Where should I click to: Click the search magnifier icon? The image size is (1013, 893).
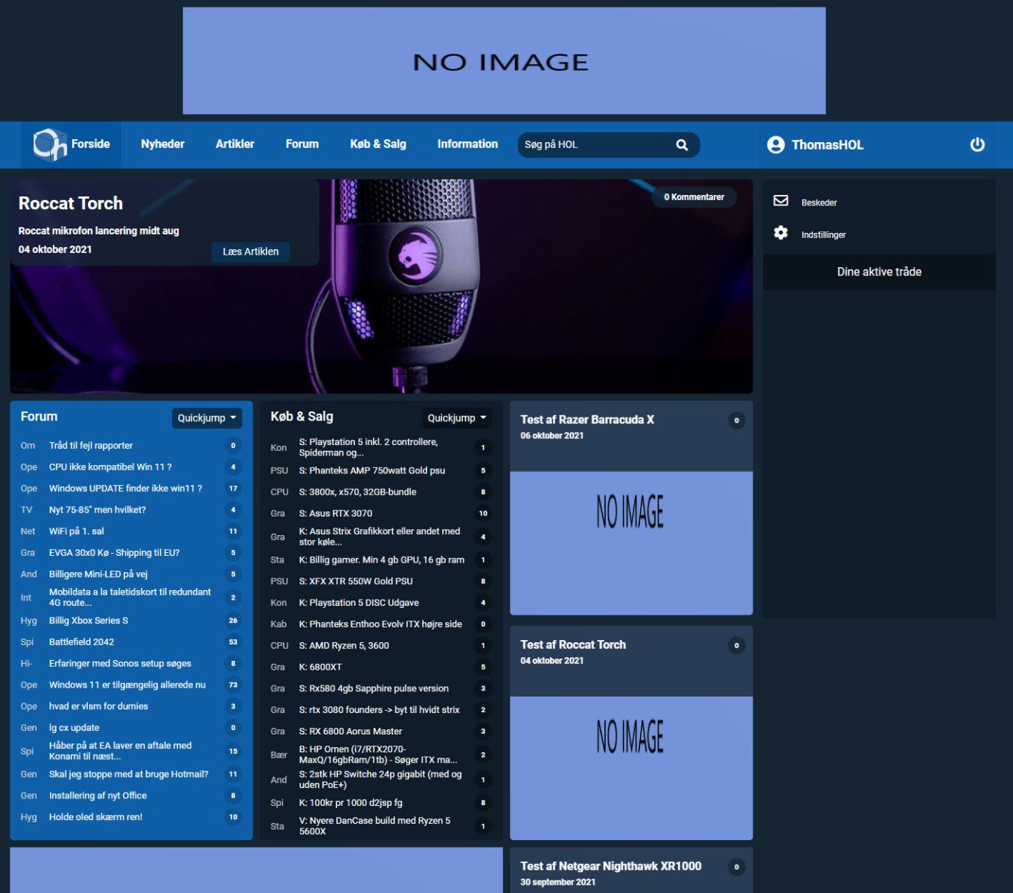[x=682, y=145]
